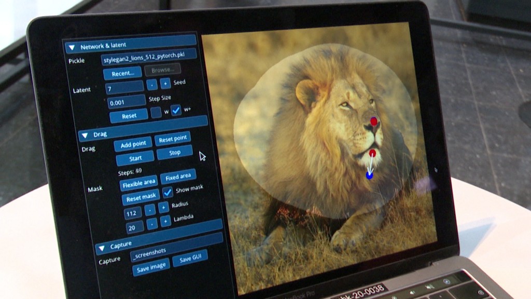The image size is (531, 299).
Task: Stop the drag optimization
Action: pyautogui.click(x=175, y=153)
